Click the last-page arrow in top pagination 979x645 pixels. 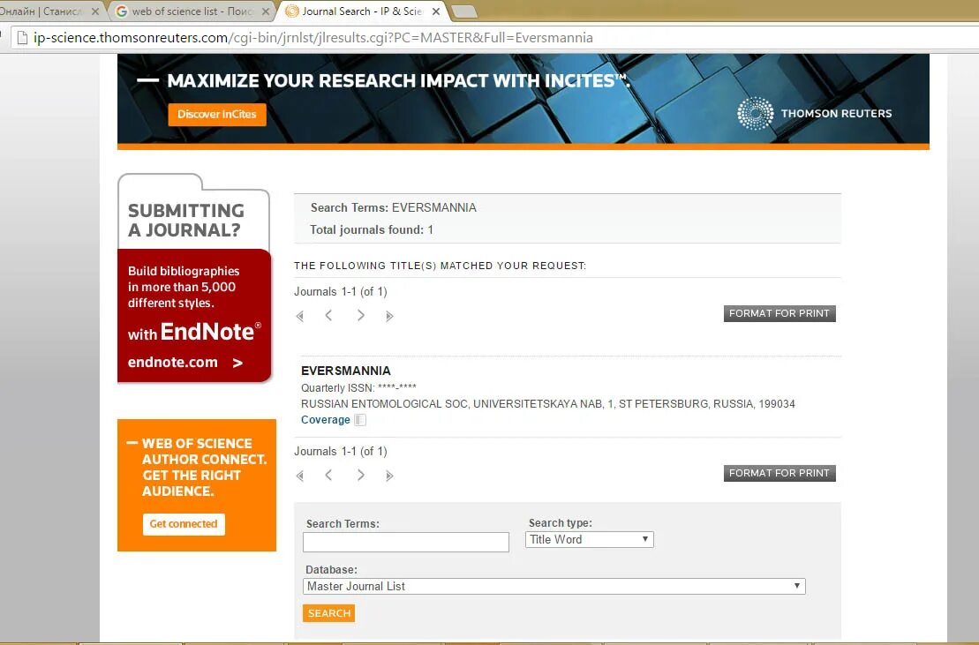pos(389,315)
